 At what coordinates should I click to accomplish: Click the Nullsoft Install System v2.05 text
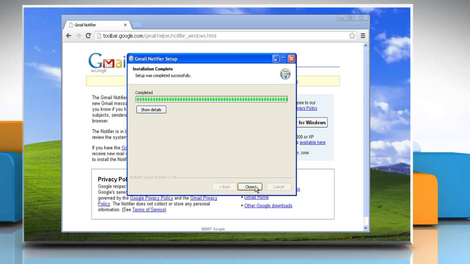(153, 177)
